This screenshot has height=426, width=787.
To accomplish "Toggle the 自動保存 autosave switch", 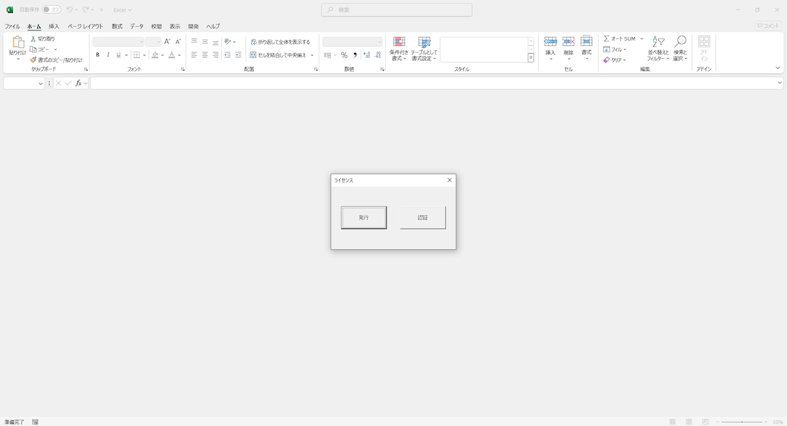I will tap(52, 10).
